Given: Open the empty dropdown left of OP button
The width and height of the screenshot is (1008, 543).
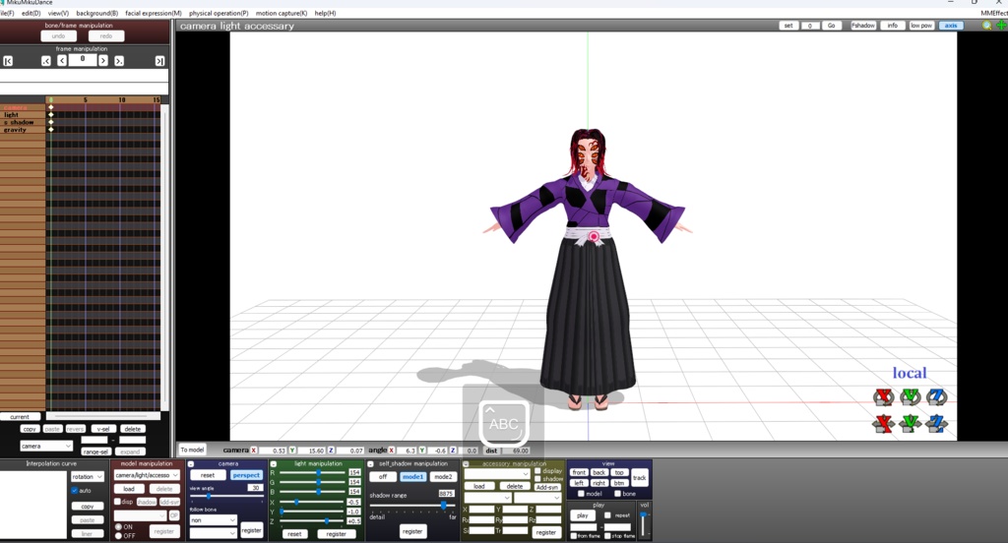Looking at the screenshot, I should [140, 516].
